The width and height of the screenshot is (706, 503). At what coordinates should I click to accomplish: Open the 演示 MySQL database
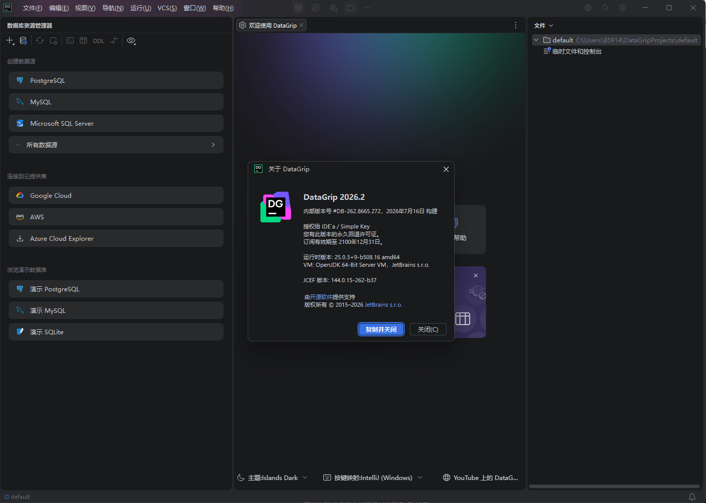coord(116,310)
